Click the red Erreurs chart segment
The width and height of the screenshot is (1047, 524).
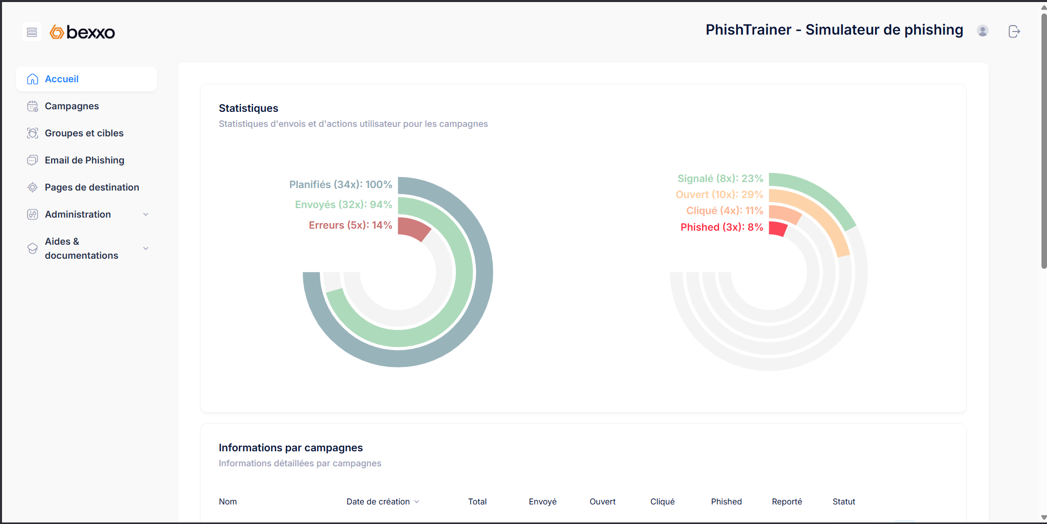[414, 228]
